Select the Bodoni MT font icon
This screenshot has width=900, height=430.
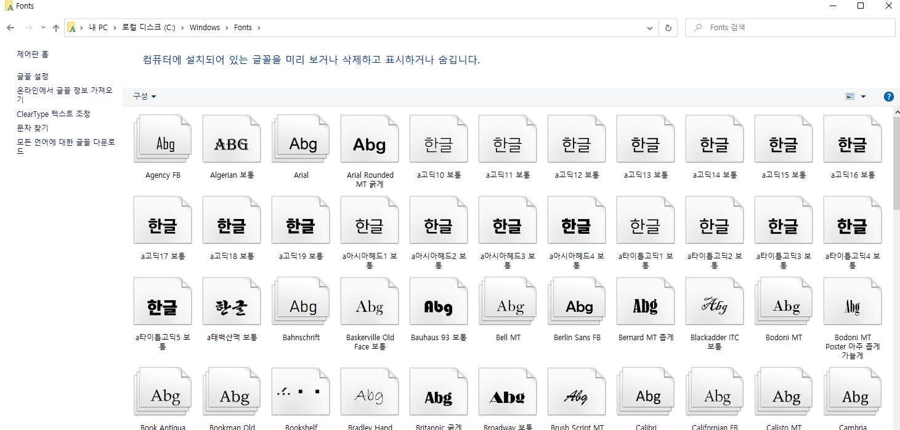tap(784, 301)
